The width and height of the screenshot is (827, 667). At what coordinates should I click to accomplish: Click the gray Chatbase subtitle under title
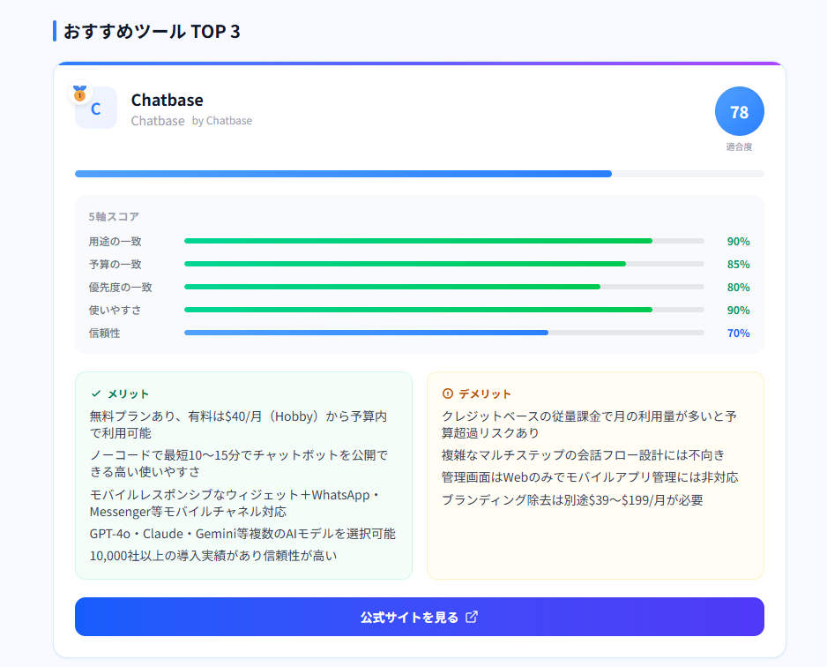tap(158, 121)
